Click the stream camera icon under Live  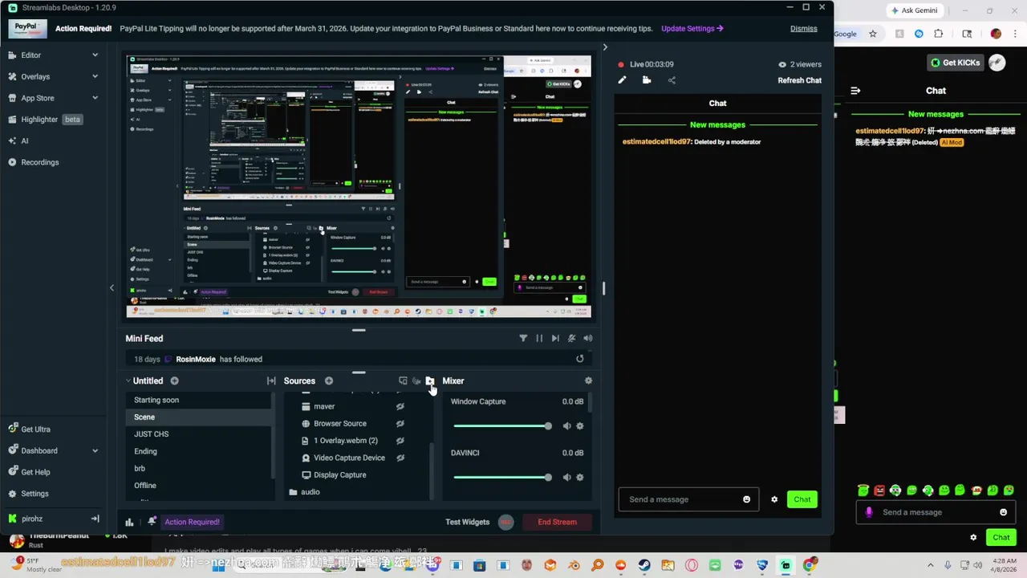coord(647,80)
